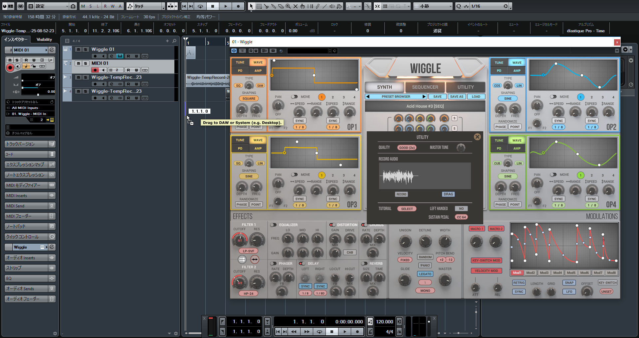Expand EQ inspector section
639x338 pixels.
pos(30,278)
